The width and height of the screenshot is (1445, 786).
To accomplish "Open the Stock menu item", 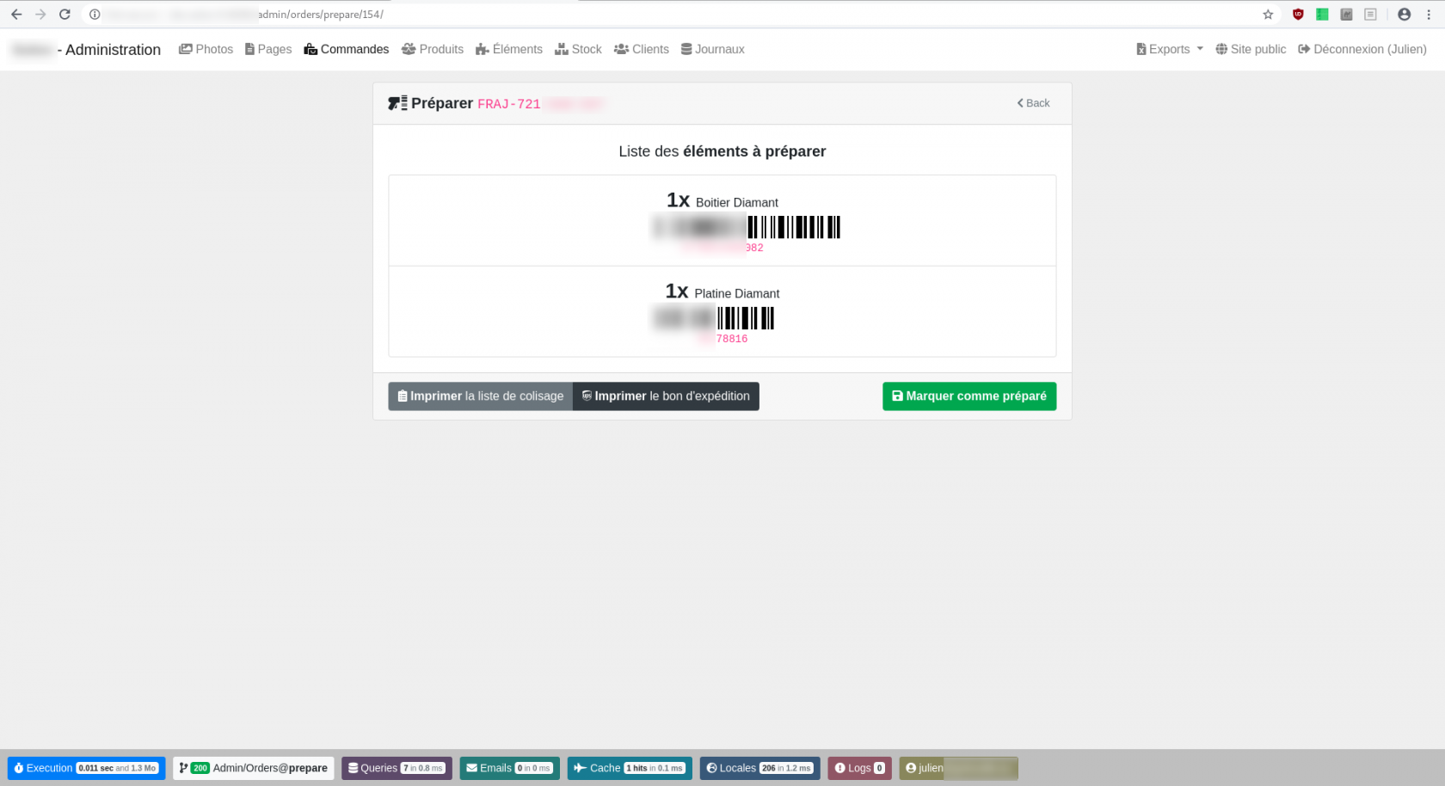I will (578, 49).
